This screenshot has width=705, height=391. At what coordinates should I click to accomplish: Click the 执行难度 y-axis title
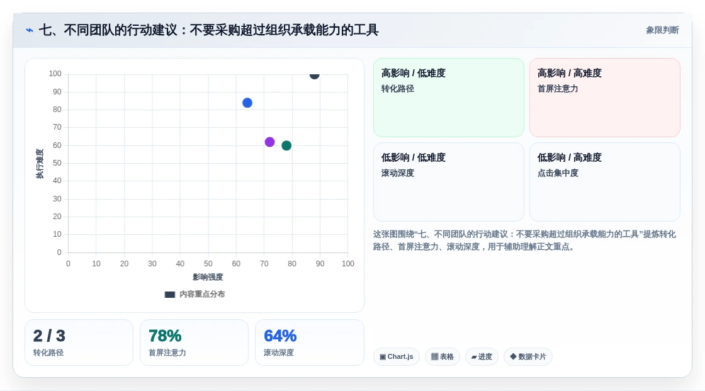coord(40,163)
